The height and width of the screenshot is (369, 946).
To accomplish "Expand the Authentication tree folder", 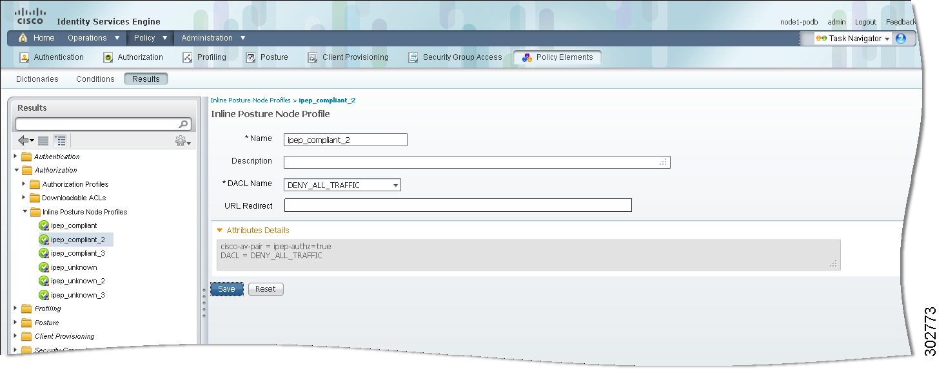I will [15, 156].
